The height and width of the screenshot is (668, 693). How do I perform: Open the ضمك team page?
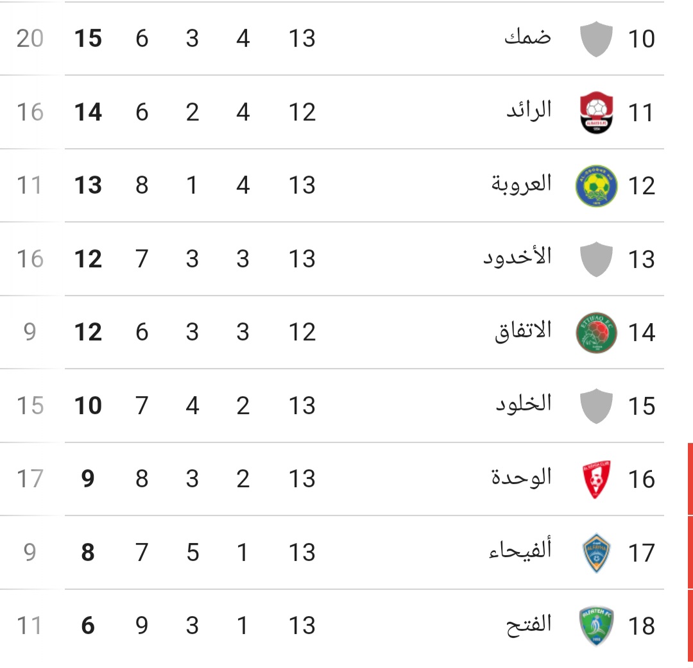[x=527, y=37]
